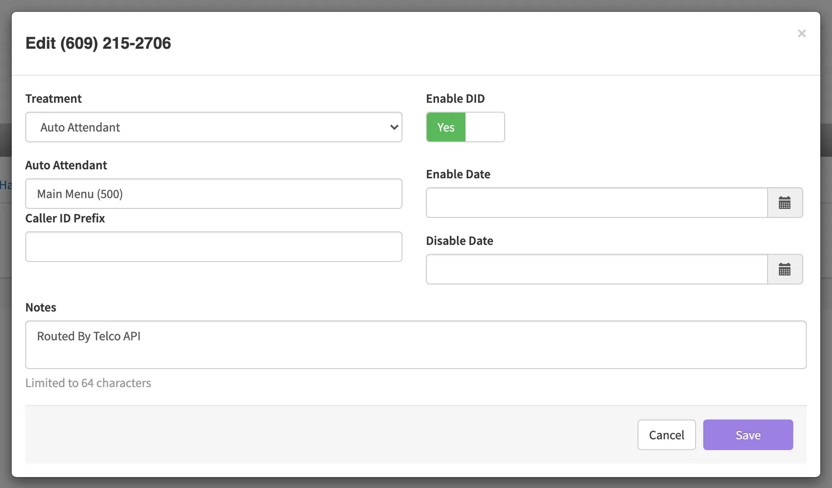Screen dimensions: 832x488
Task: Open the Disable Date calendar picker
Action: 785,269
